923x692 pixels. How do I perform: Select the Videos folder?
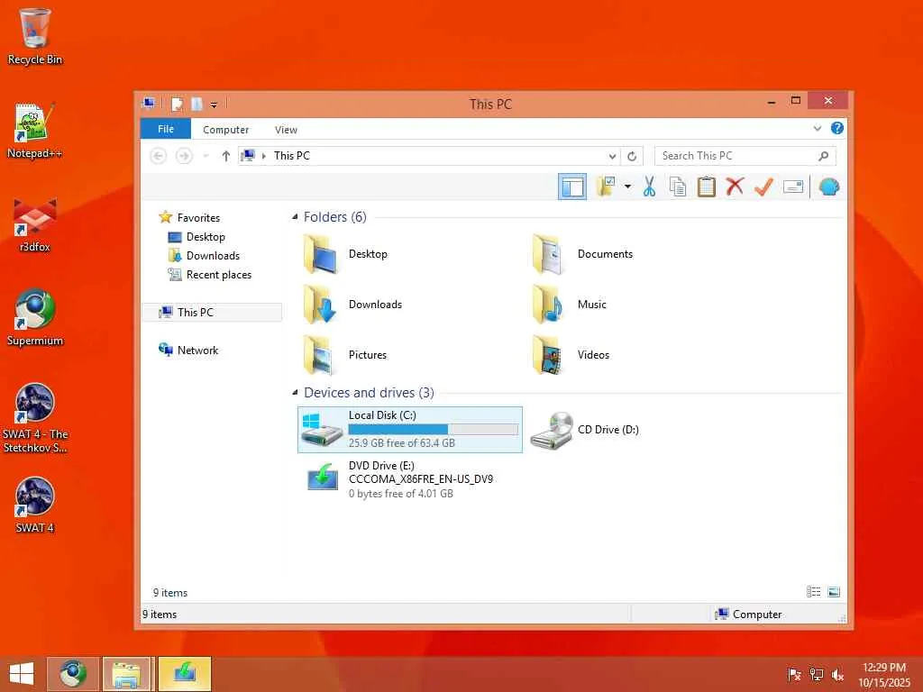pos(570,355)
